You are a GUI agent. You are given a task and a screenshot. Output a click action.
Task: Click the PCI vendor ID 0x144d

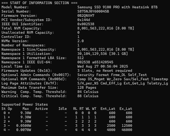pyautogui.click(x=84, y=20)
